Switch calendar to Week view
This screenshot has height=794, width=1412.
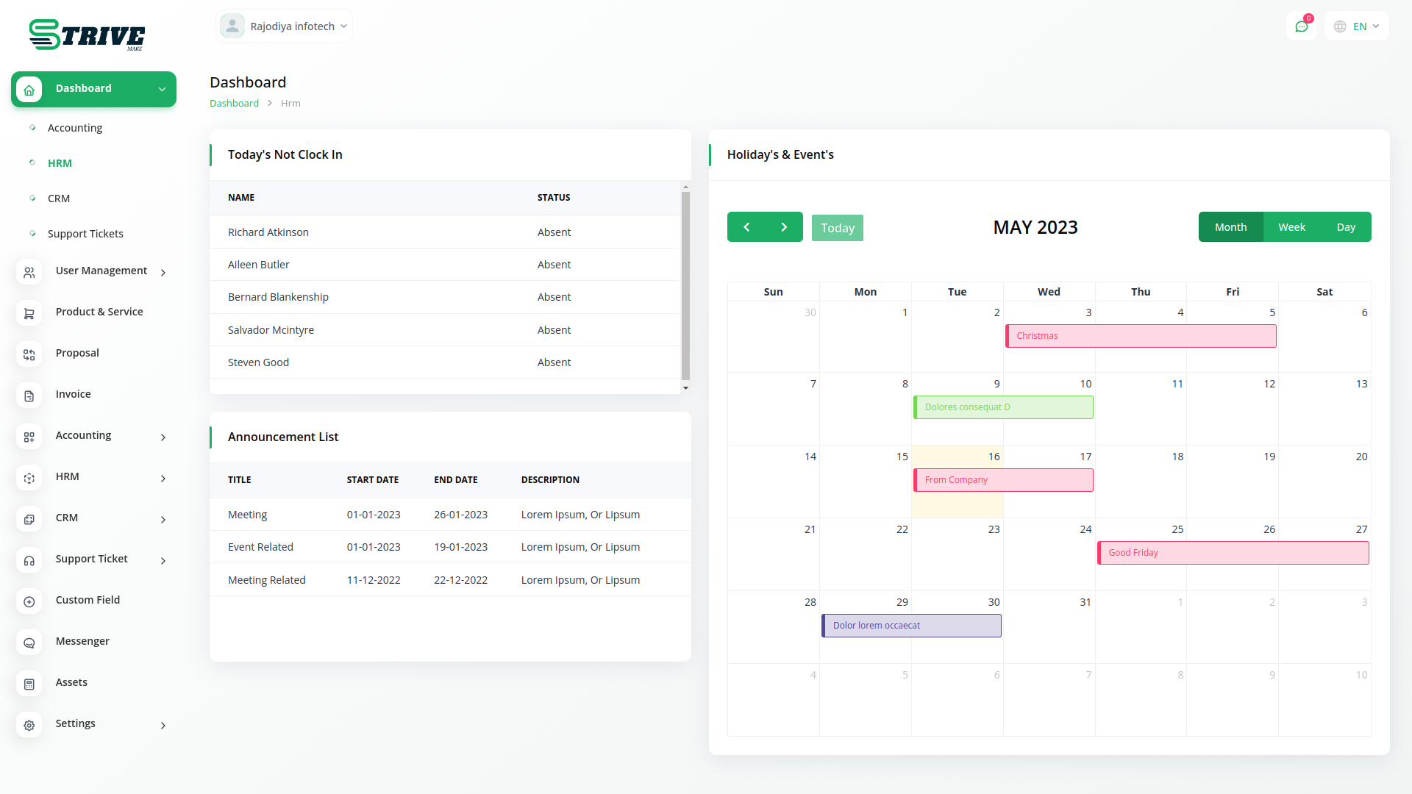[x=1291, y=226]
